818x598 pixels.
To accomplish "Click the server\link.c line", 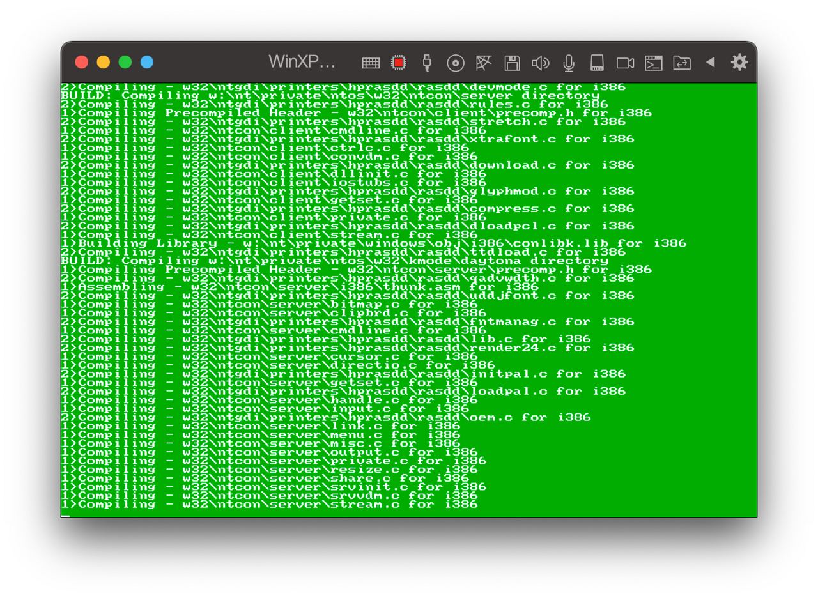I will pyautogui.click(x=261, y=426).
